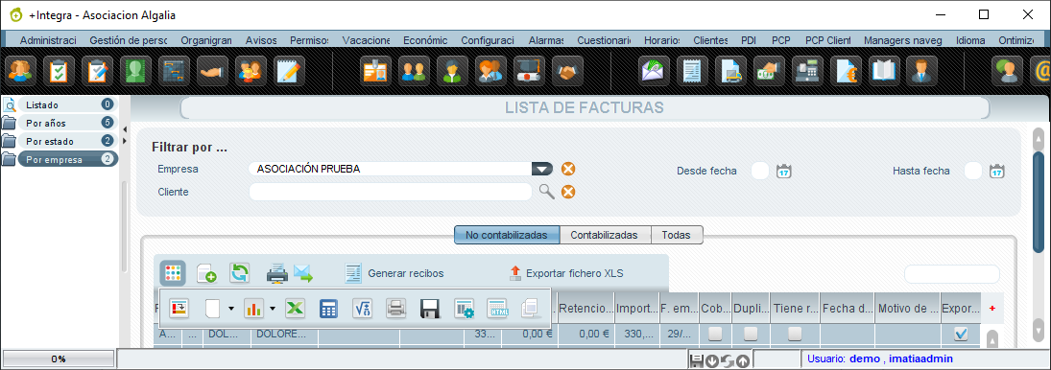Open the Desde fecha calendar picker
The image size is (1051, 370).
point(784,171)
